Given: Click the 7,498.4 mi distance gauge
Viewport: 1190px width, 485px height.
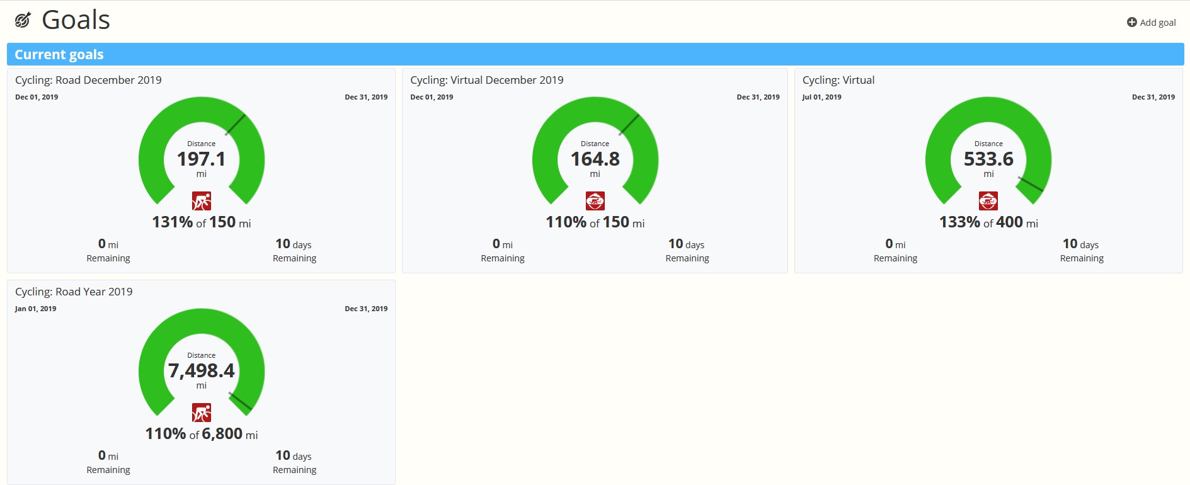Looking at the screenshot, I should pos(202,363).
